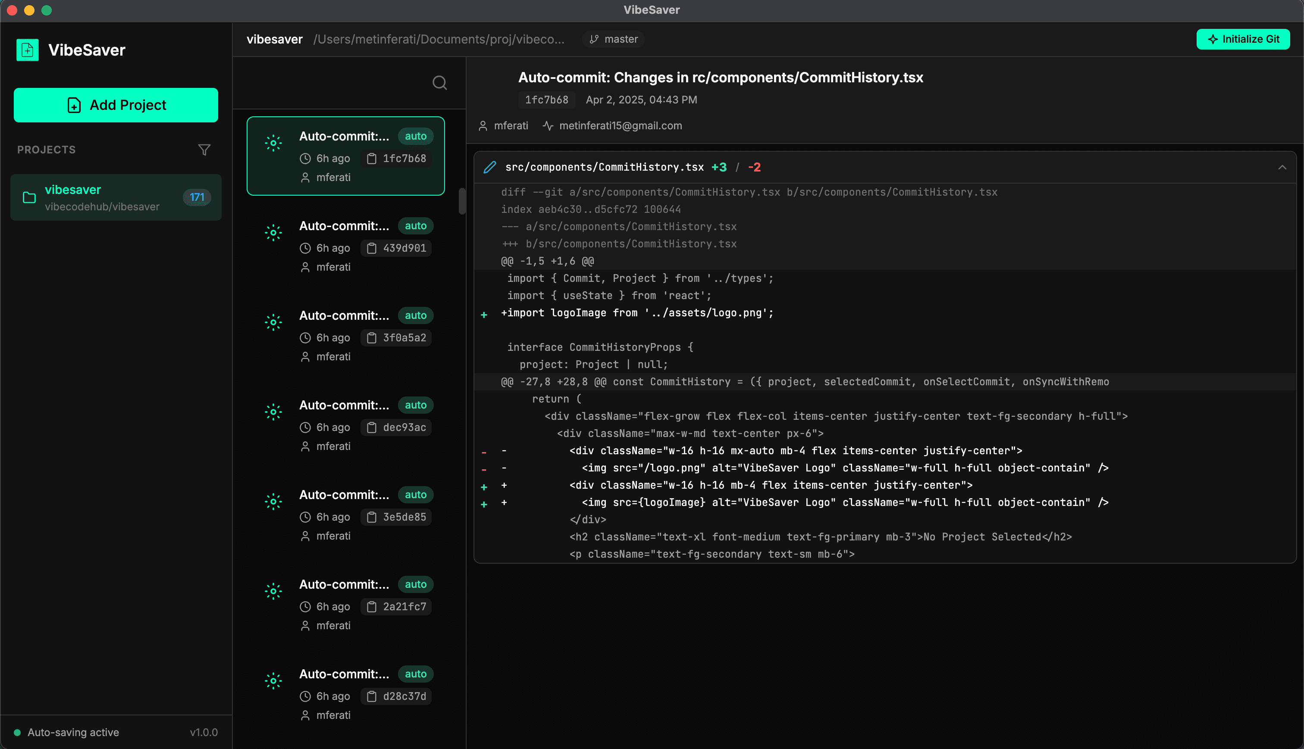Click the master branch indicator
Screen dimensions: 1304x749
(x=613, y=39)
